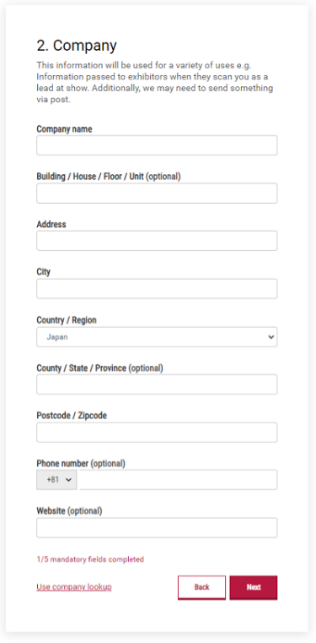Click the "Website (optional)" label text
This screenshot has width=316, height=643.
point(69,511)
